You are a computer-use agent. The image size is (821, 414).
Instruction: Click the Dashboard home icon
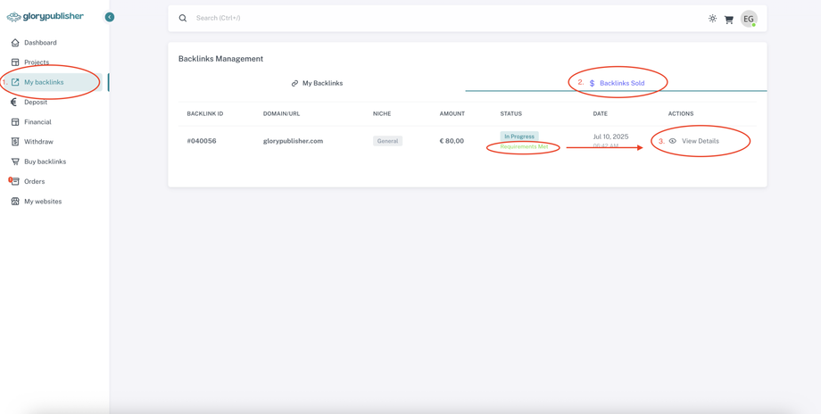click(x=15, y=43)
